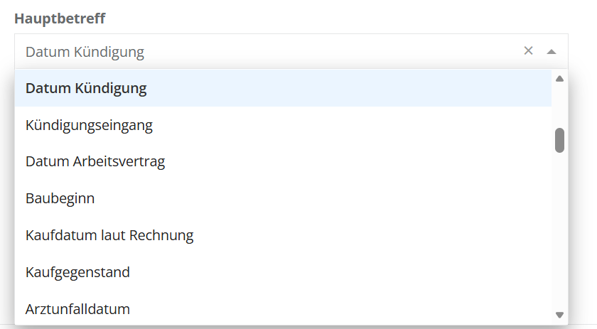Select the highlighted Datum Kündigung option
The image size is (597, 329).
(86, 88)
